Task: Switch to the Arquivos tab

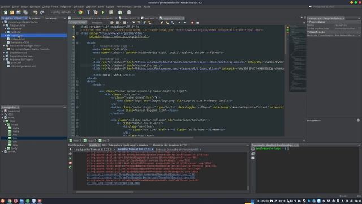Action: click(x=35, y=18)
